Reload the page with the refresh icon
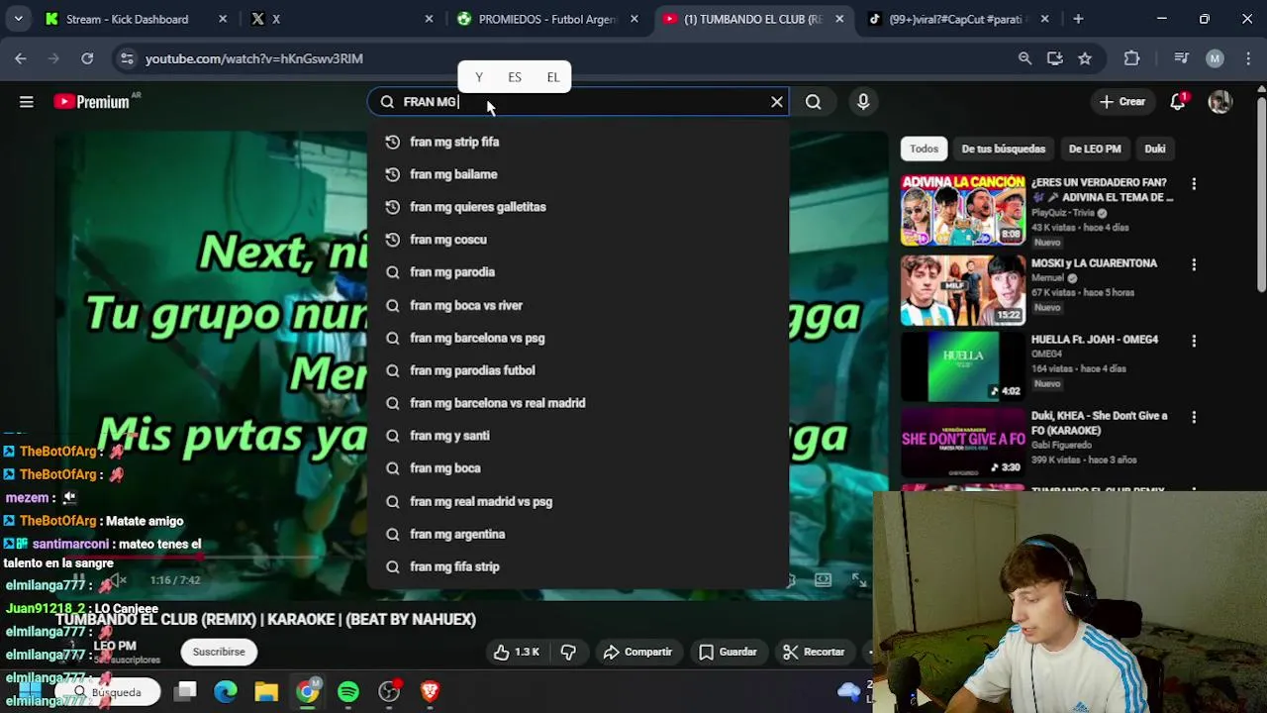 (x=87, y=58)
